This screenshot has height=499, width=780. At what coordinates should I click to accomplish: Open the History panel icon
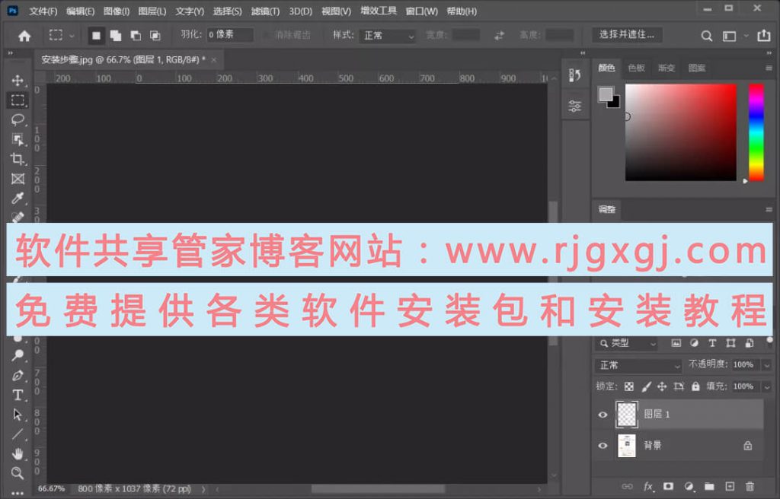click(574, 75)
